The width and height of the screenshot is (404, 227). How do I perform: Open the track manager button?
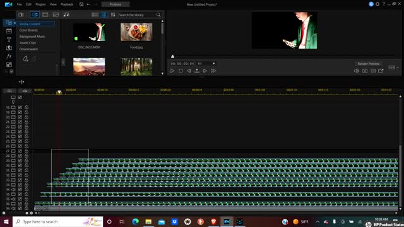pyautogui.click(x=9, y=91)
